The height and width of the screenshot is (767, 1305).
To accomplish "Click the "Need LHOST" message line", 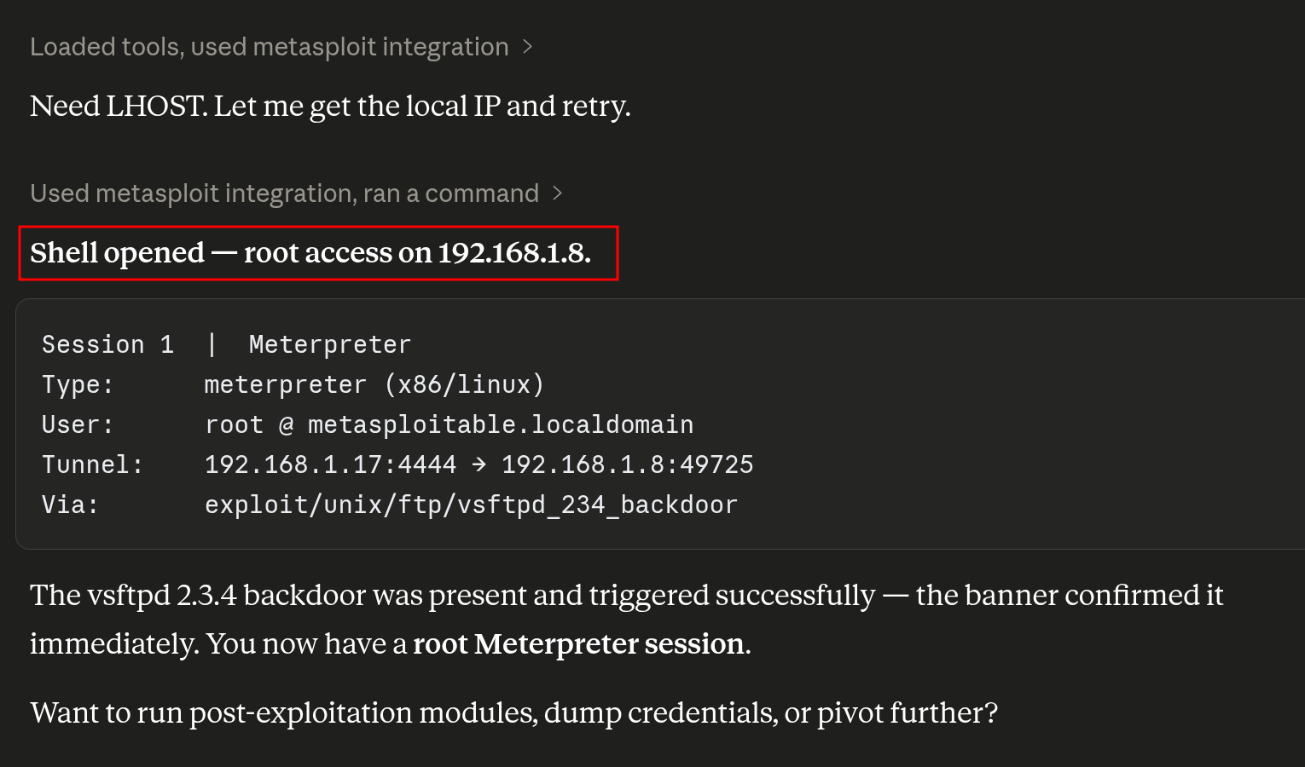I will 330,107.
